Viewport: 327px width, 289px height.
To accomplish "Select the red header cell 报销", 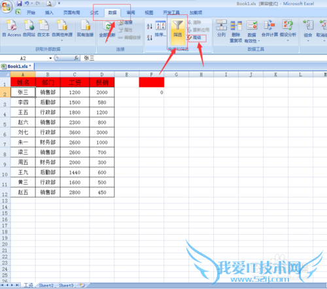I will click(x=102, y=82).
